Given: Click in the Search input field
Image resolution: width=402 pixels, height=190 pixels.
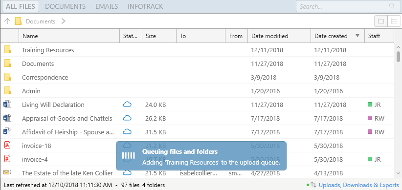Looking at the screenshot, I should click(343, 6).
